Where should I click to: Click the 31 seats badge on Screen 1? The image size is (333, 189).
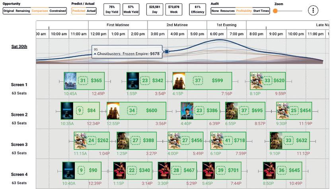tap(83, 81)
